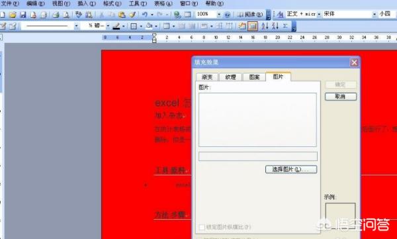The width and height of the screenshot is (397, 239).
Task: Open the 正文 style dropdown
Action: coord(319,15)
